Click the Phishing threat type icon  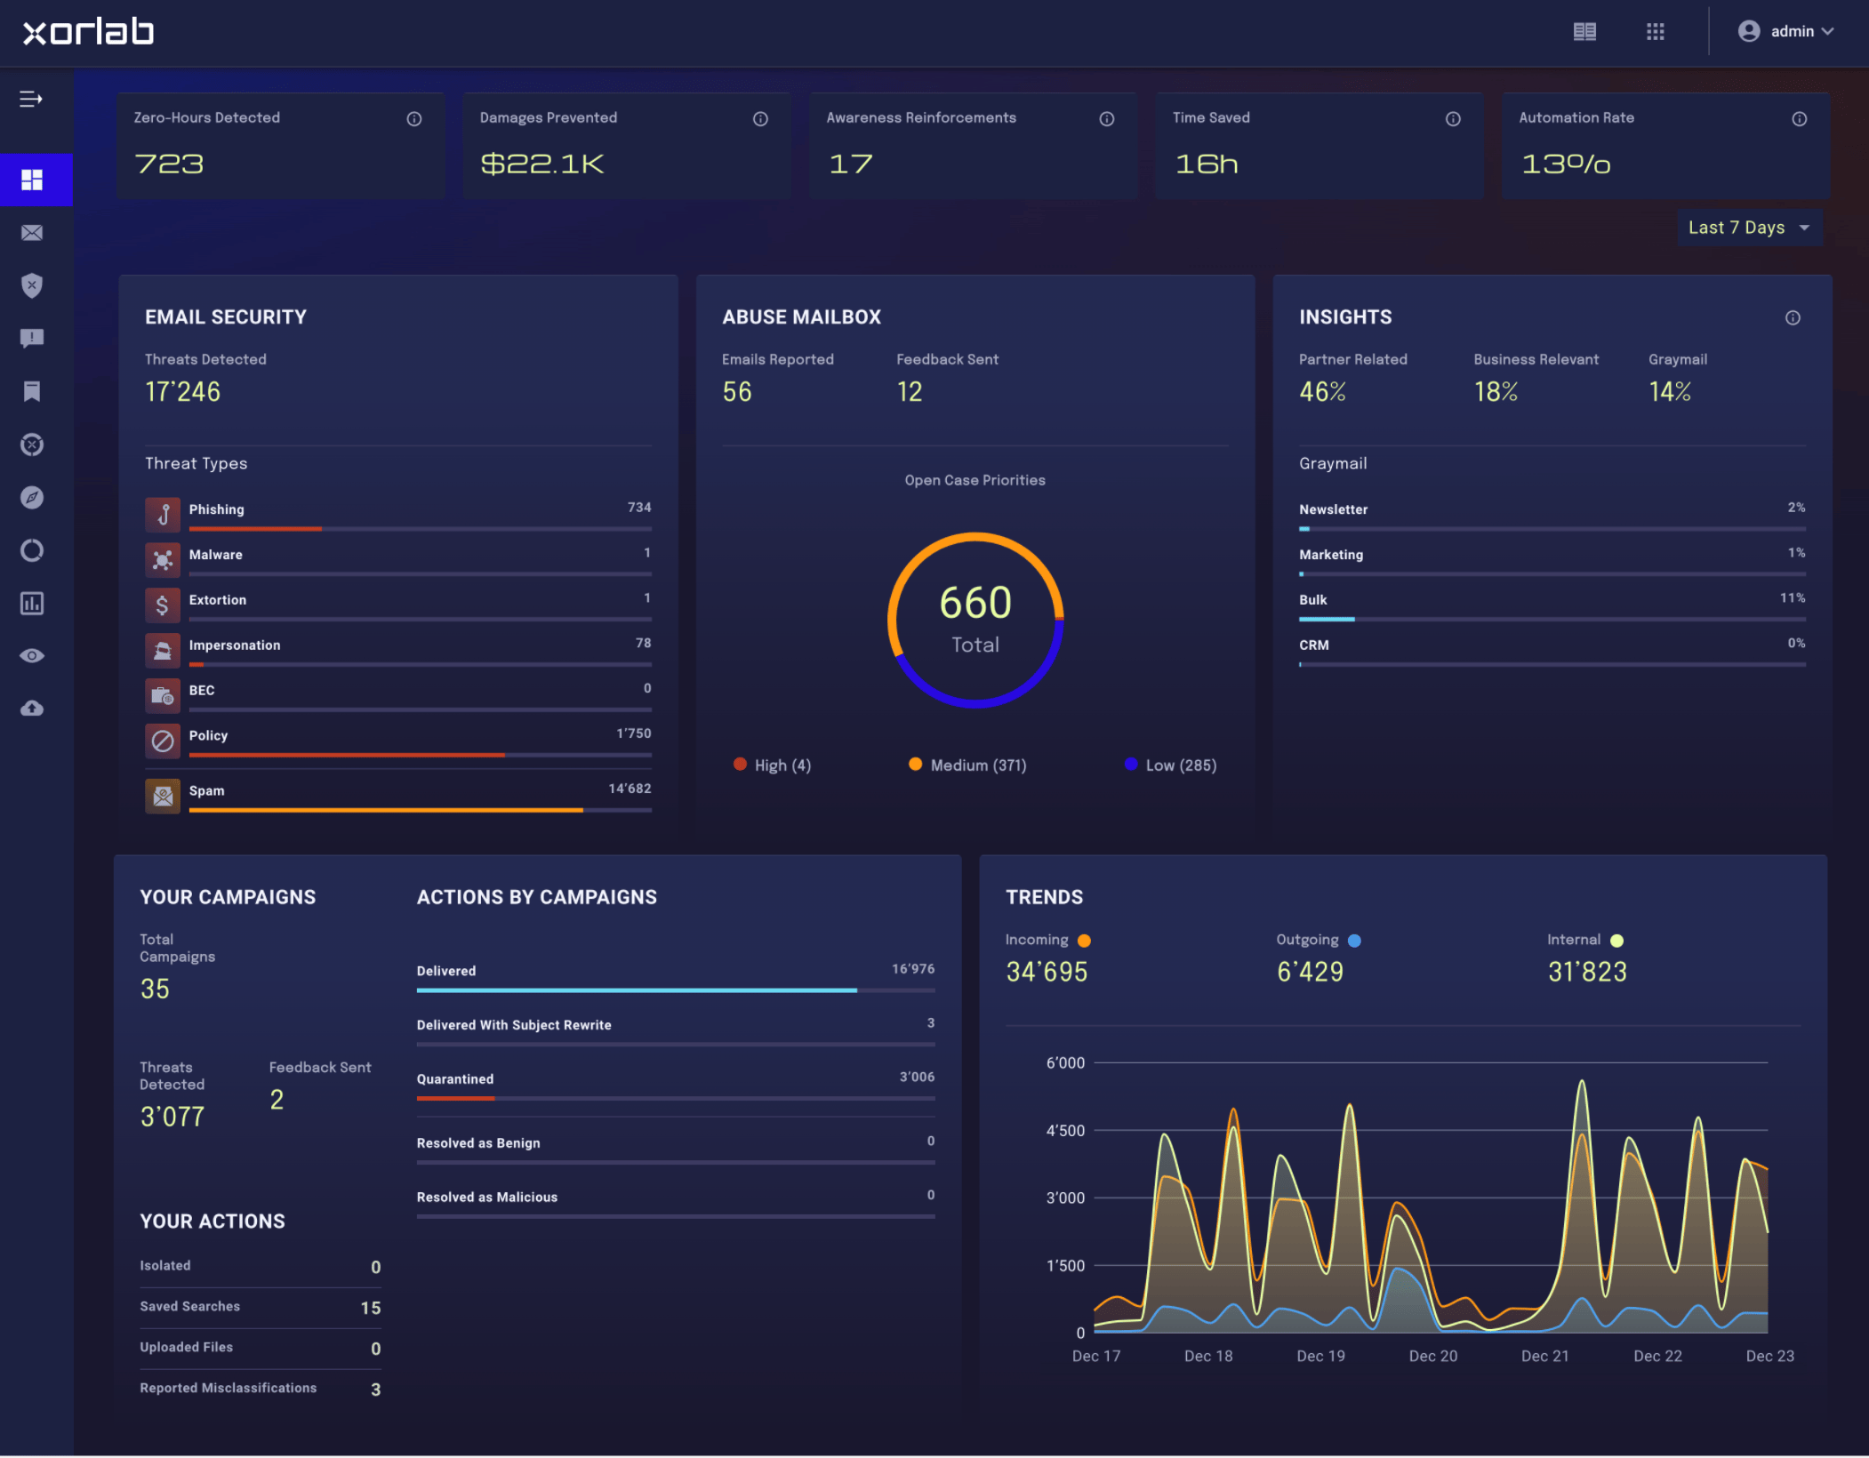pos(163,515)
